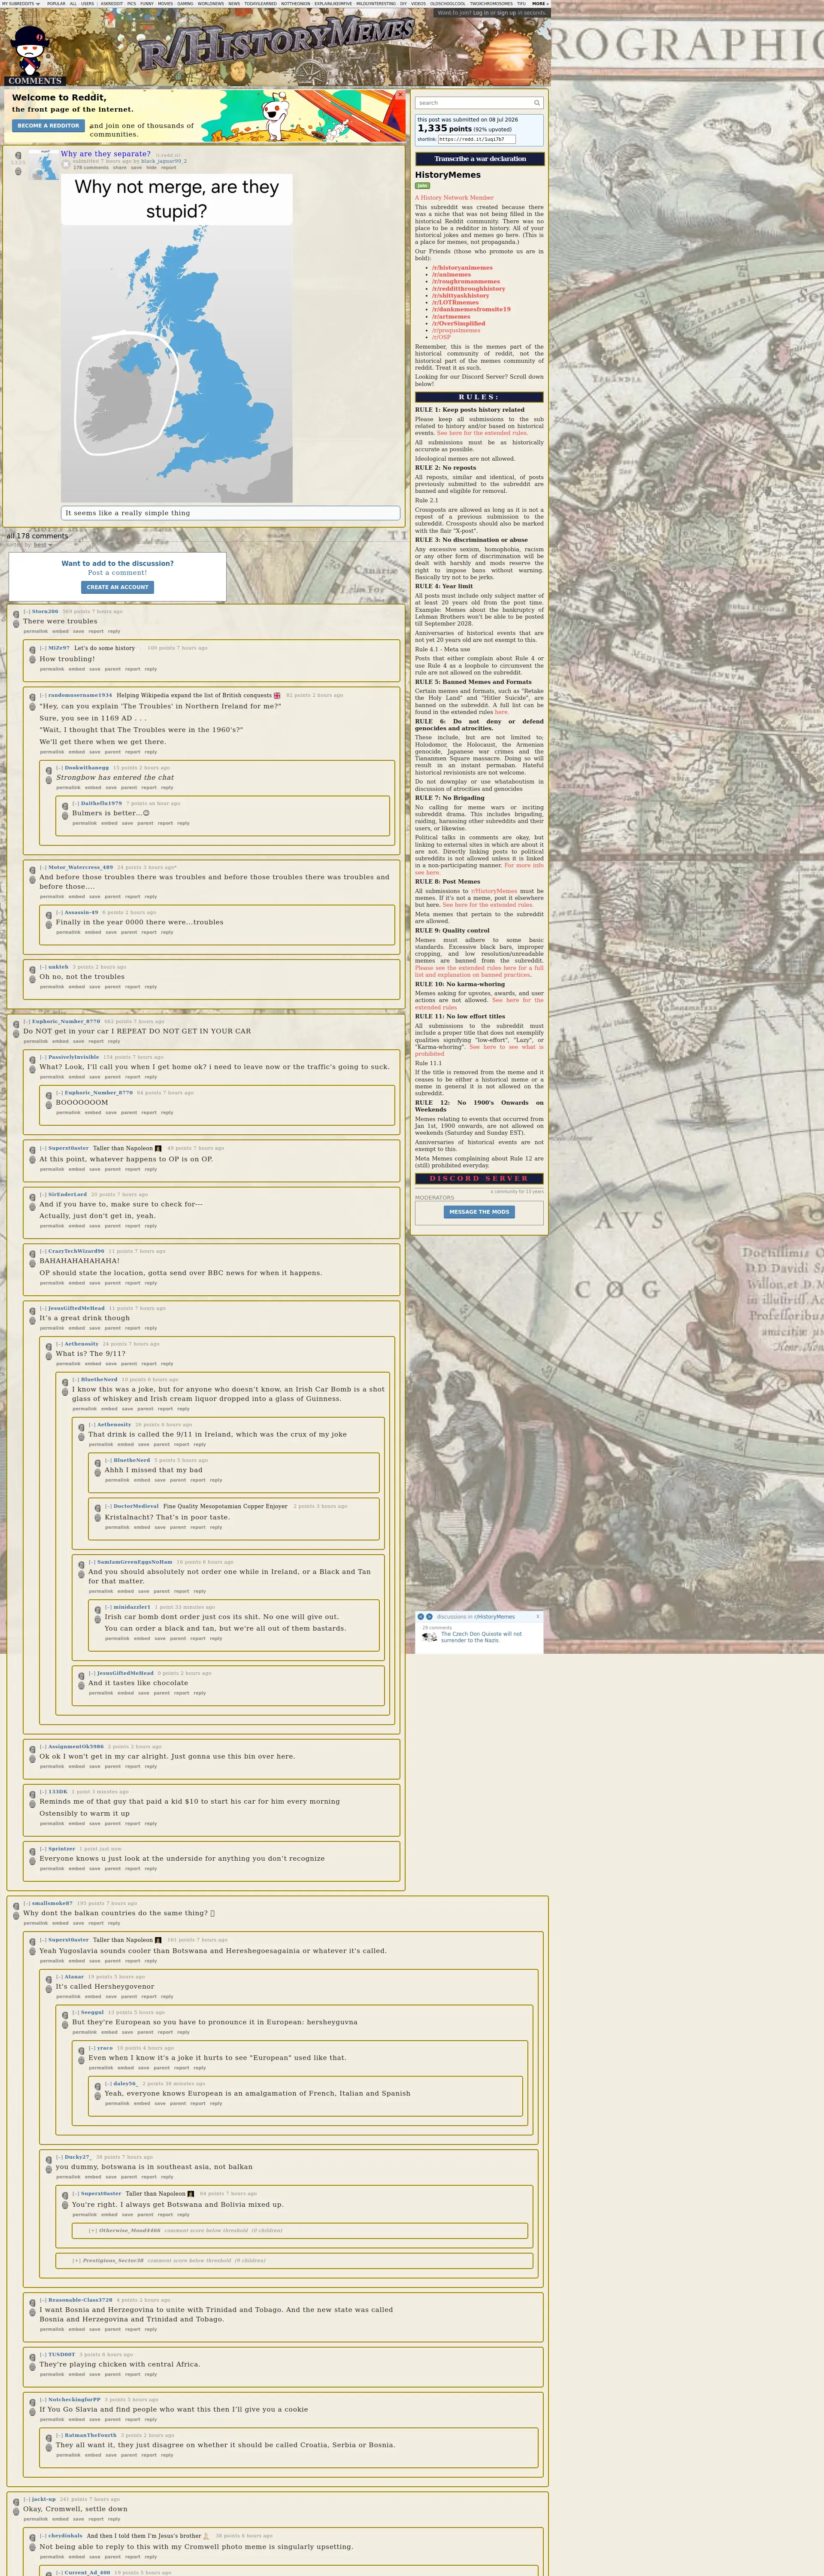The image size is (824, 2576).
Task: Click permalink under Storn206's comment
Action: 35,632
